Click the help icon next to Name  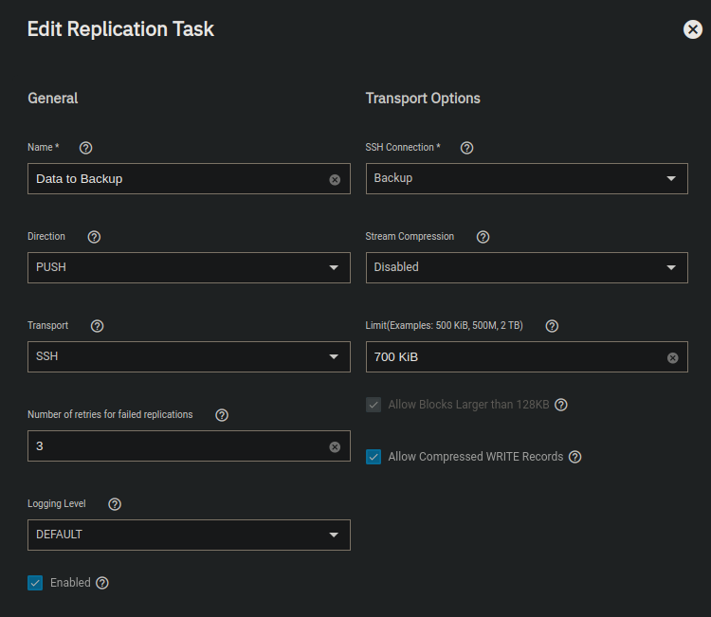click(x=85, y=148)
